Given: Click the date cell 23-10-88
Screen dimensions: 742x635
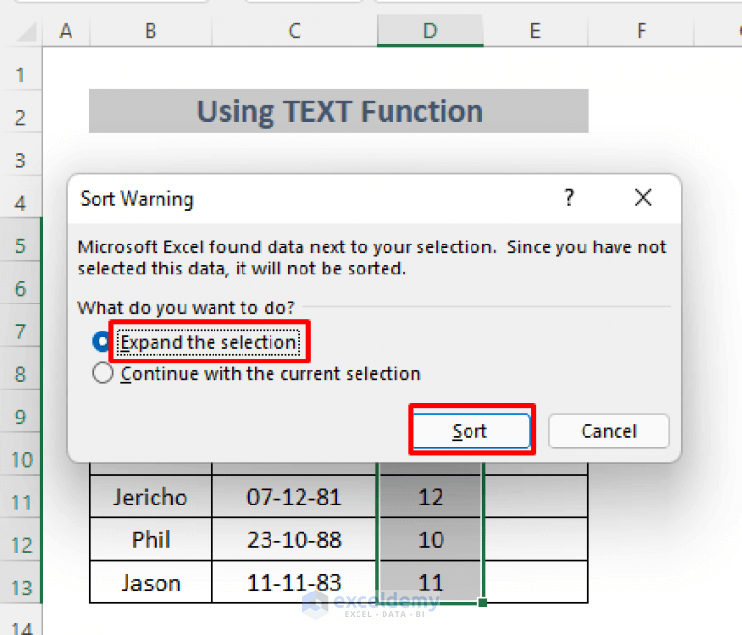Looking at the screenshot, I should pyautogui.click(x=294, y=539).
